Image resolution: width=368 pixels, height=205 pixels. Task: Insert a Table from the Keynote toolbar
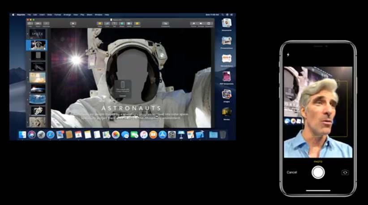click(x=99, y=24)
